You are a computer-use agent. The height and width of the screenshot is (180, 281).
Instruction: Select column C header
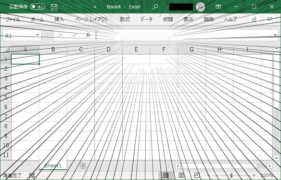click(81, 50)
